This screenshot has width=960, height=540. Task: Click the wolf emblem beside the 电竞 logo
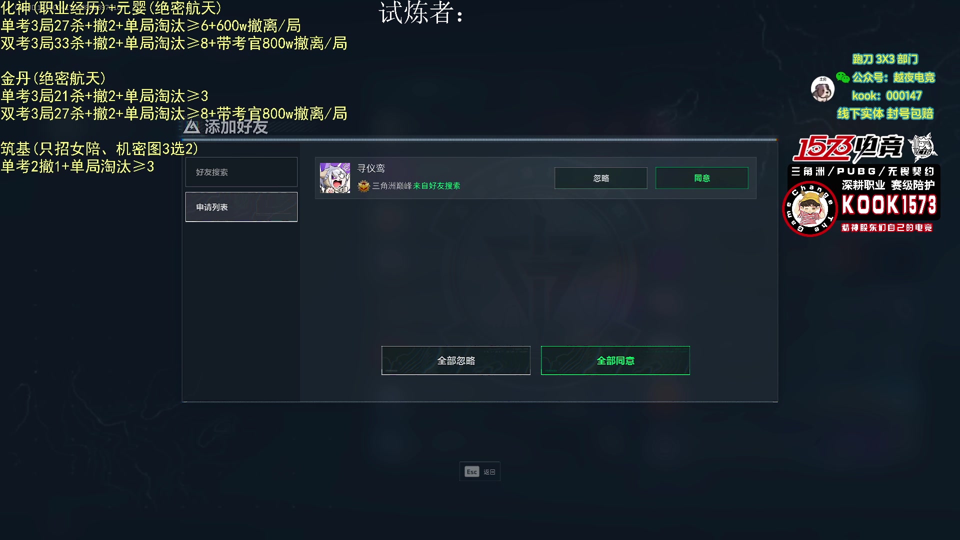click(x=922, y=147)
